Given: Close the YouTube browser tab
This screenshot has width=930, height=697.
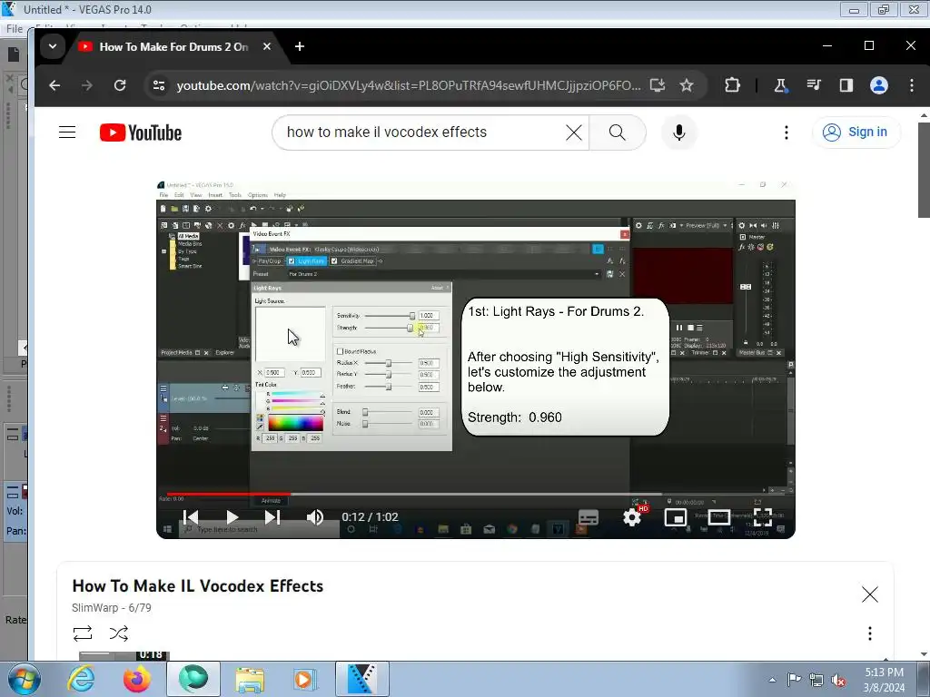Looking at the screenshot, I should 267,46.
